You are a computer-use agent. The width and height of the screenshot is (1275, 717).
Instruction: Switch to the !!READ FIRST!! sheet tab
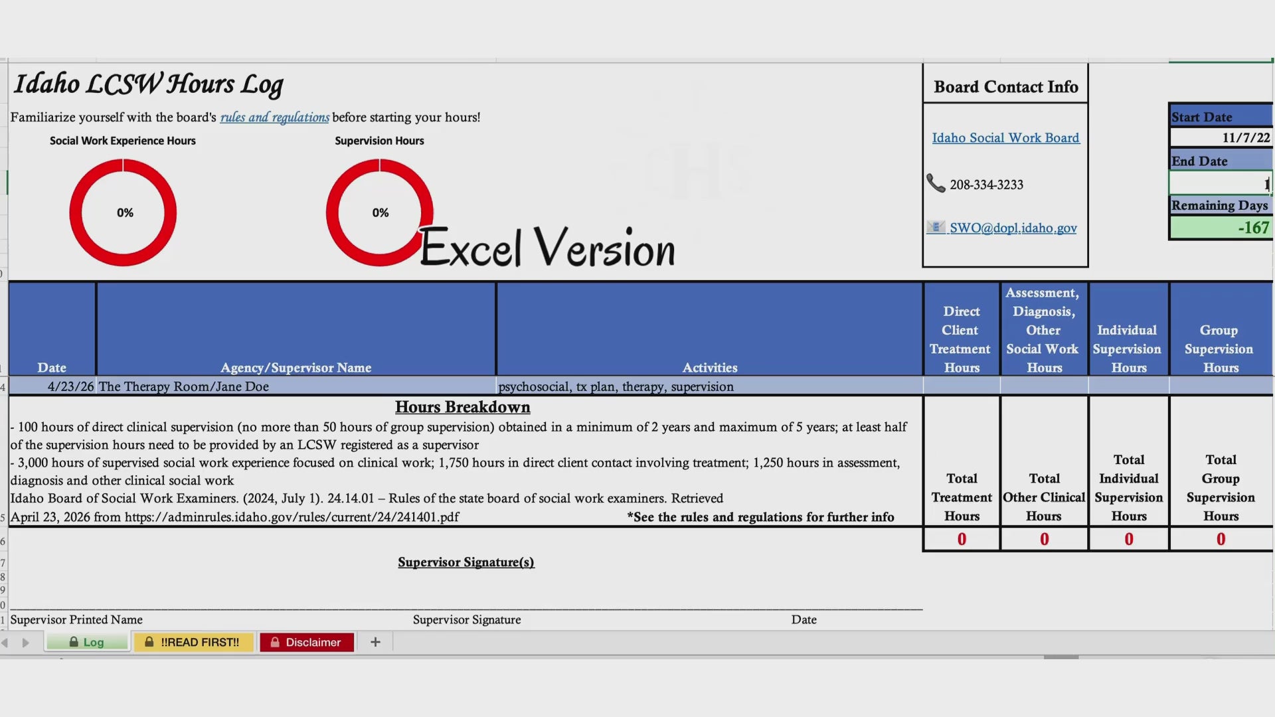click(x=193, y=642)
